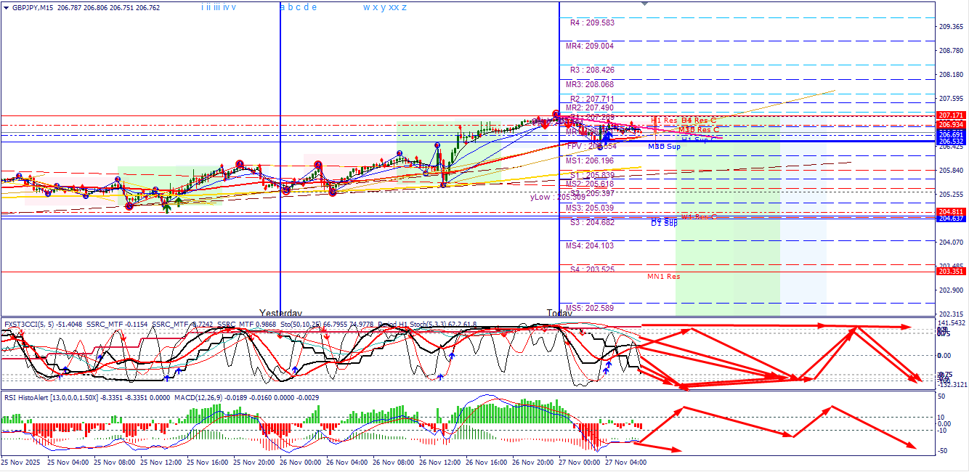Click 27 Nov 04:00 on the time axis

pyautogui.click(x=625, y=462)
